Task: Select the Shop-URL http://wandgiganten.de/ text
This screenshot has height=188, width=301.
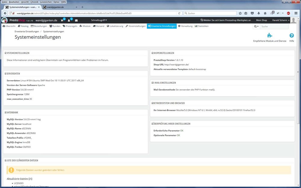Action: tap(171, 65)
